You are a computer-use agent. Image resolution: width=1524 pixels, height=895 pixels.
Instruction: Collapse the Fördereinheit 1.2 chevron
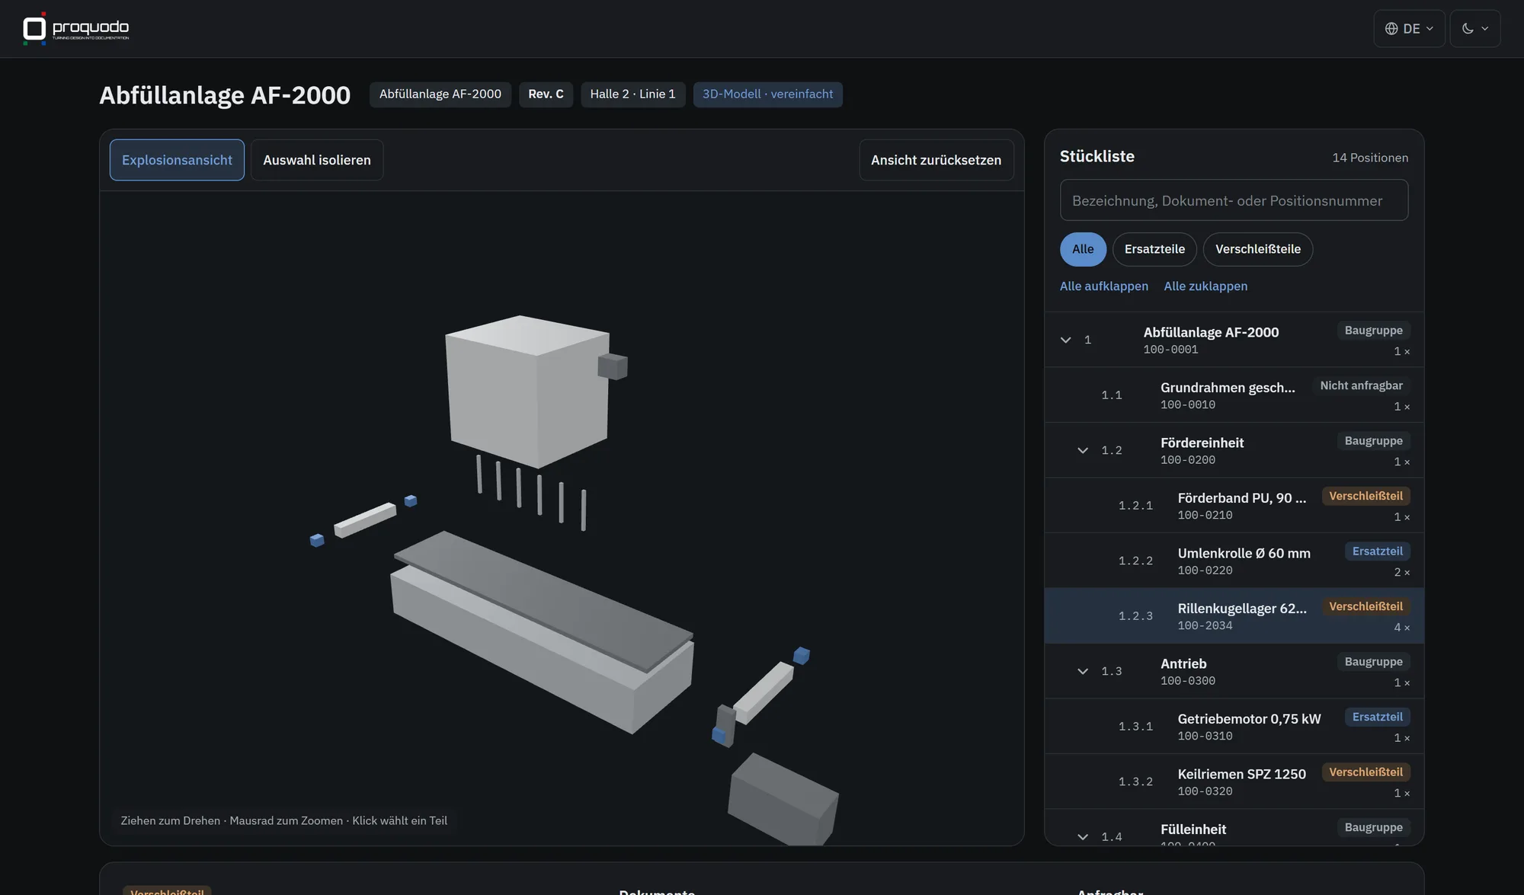pos(1082,450)
